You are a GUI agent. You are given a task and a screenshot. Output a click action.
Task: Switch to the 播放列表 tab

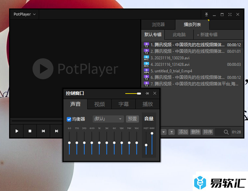coord(192,24)
